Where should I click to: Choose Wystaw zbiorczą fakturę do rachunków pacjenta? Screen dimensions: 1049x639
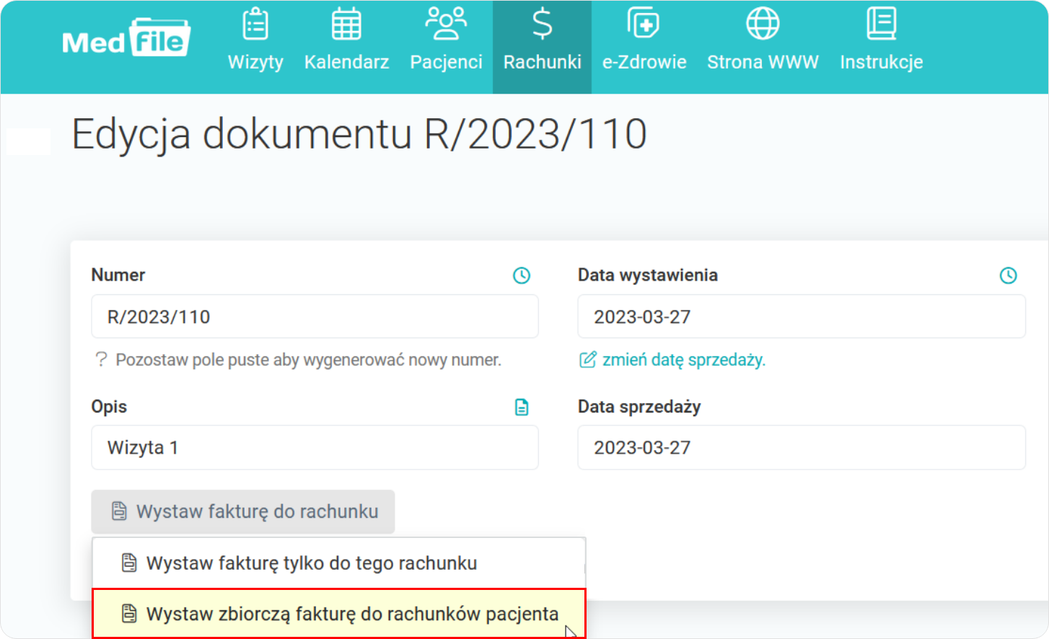338,614
